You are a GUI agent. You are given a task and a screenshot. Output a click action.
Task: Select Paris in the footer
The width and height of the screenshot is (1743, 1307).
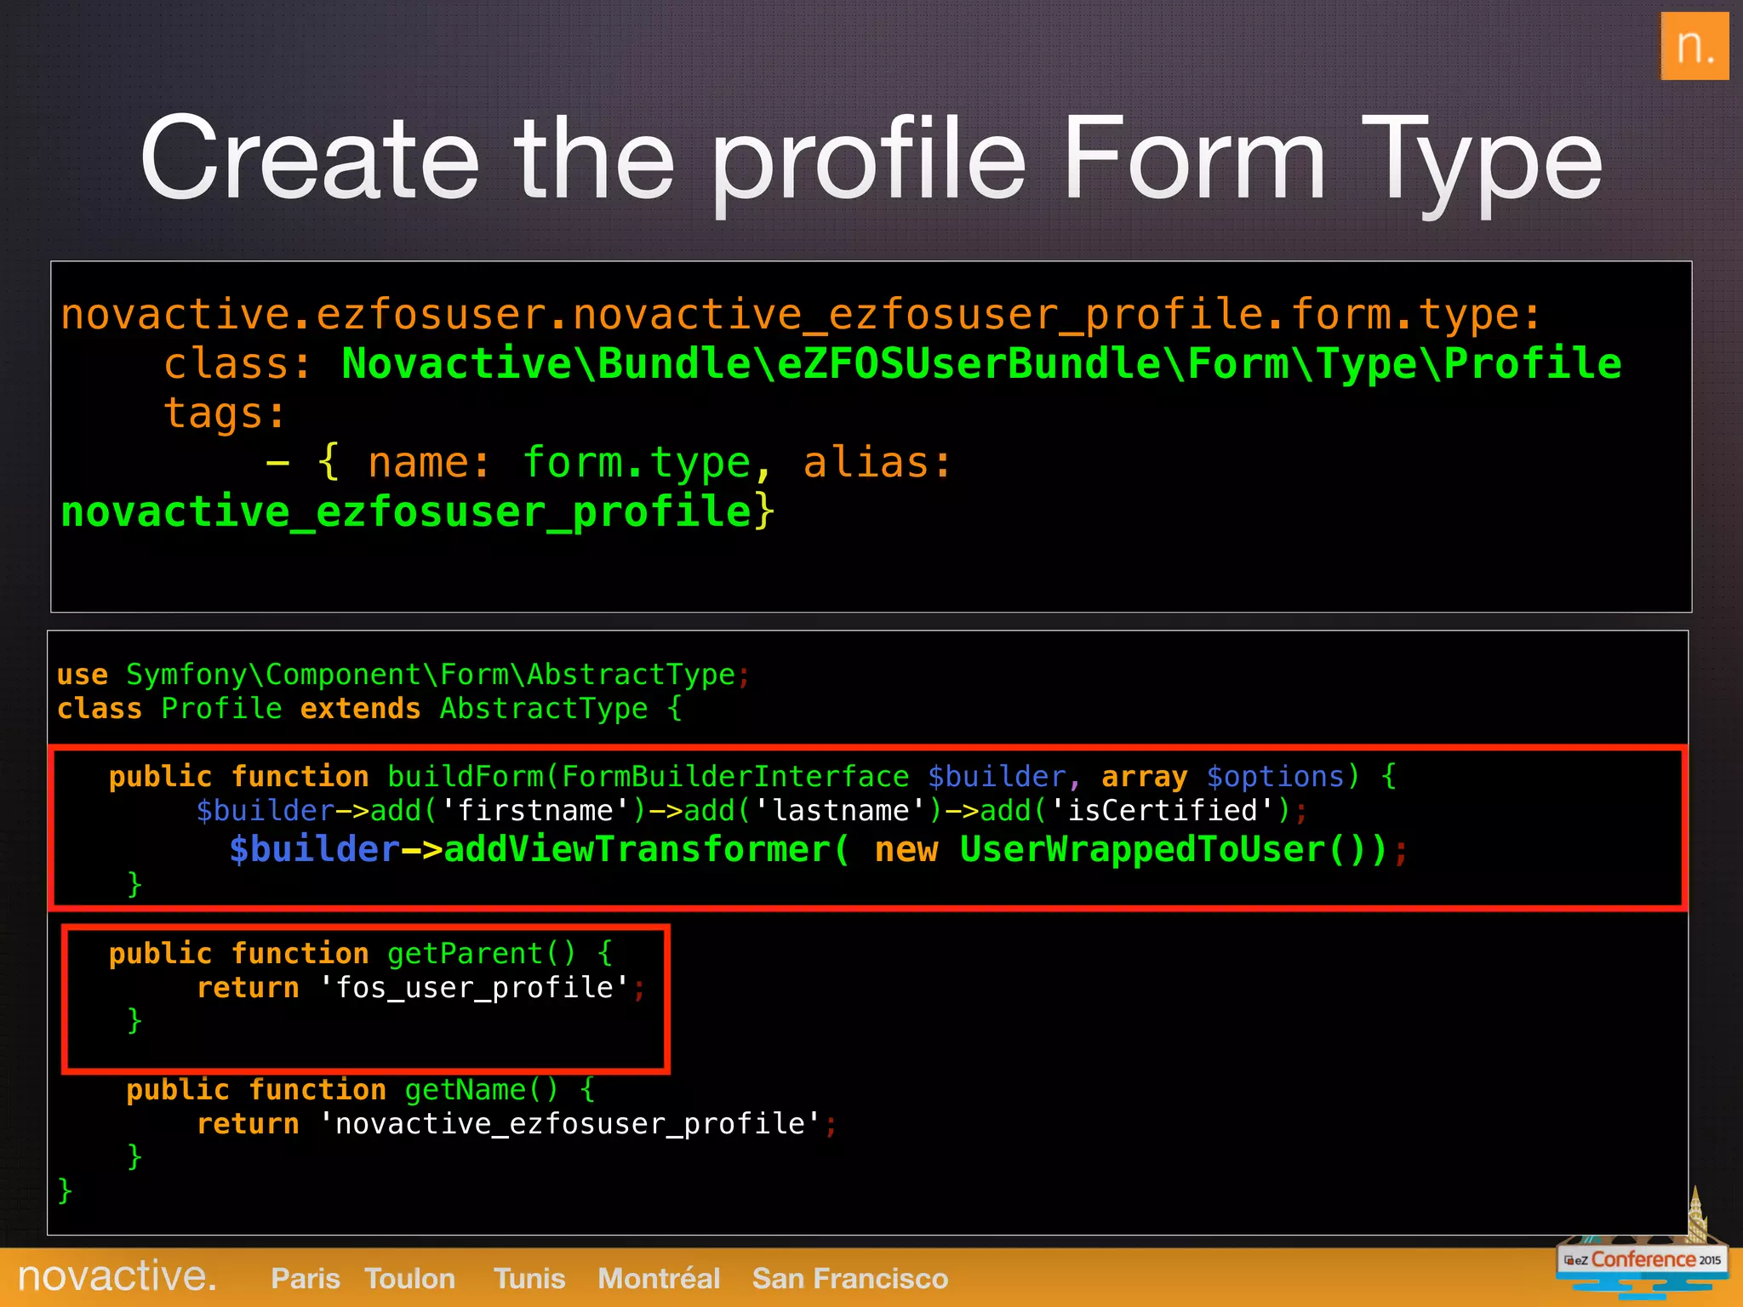tap(305, 1278)
